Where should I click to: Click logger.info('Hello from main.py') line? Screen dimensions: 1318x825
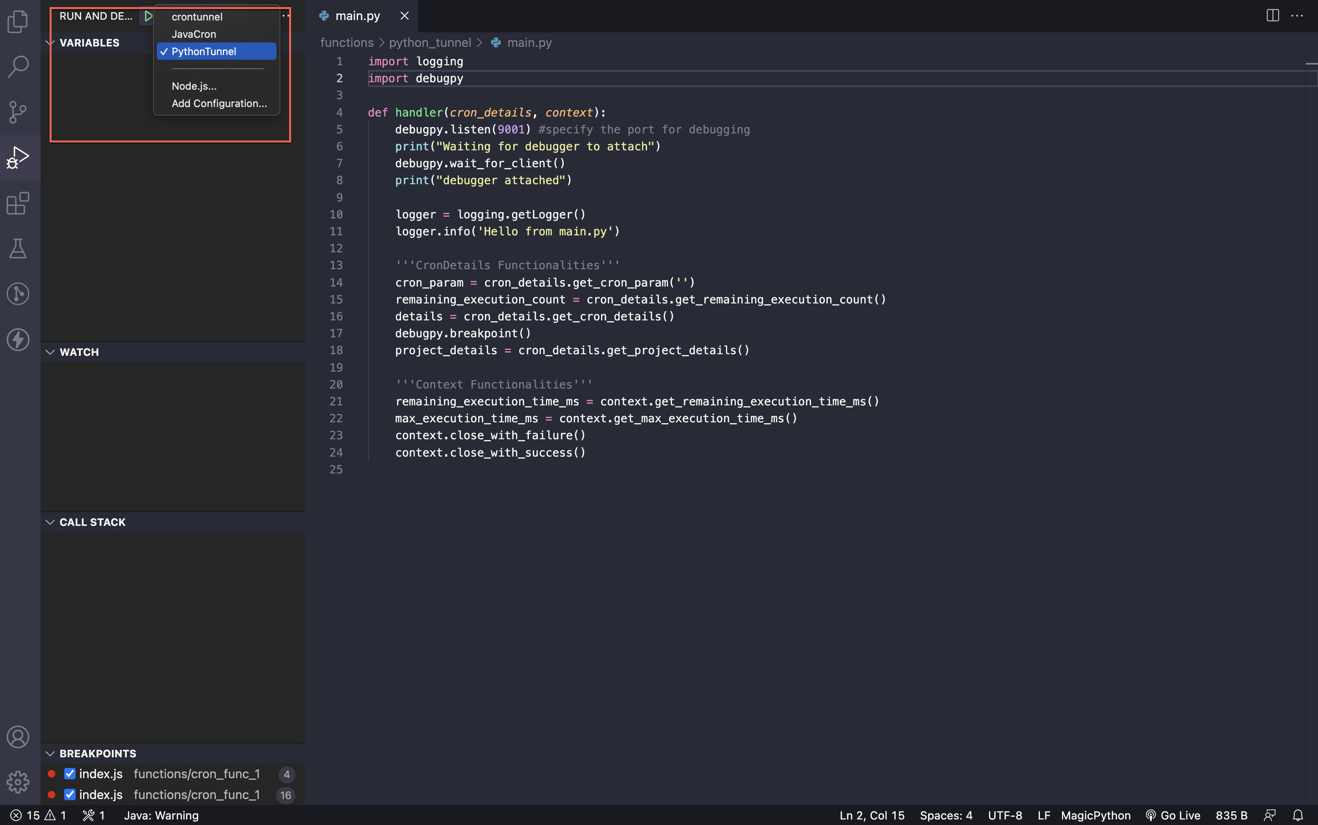pos(507,231)
